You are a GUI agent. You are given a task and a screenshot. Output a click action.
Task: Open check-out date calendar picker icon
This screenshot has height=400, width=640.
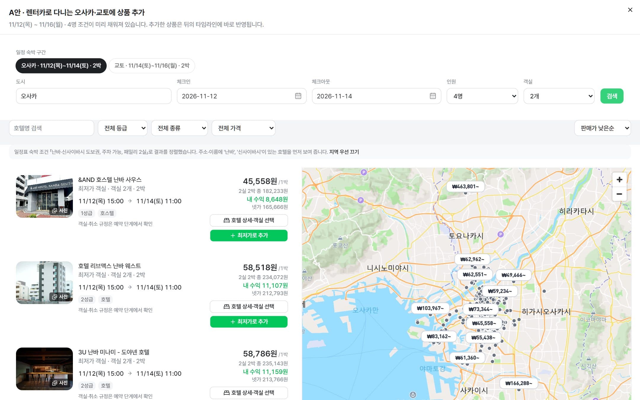(433, 96)
